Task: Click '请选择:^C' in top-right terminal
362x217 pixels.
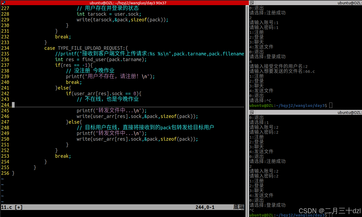Action: click(x=260, y=101)
